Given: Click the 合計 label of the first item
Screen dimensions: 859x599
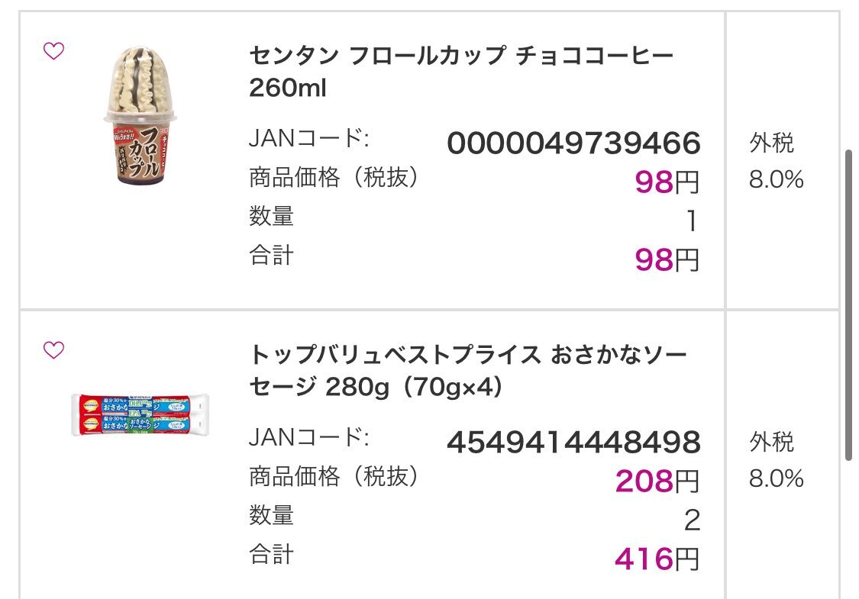Looking at the screenshot, I should (271, 255).
